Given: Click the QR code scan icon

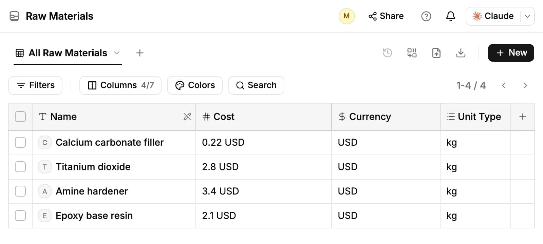Looking at the screenshot, I should coord(412,53).
